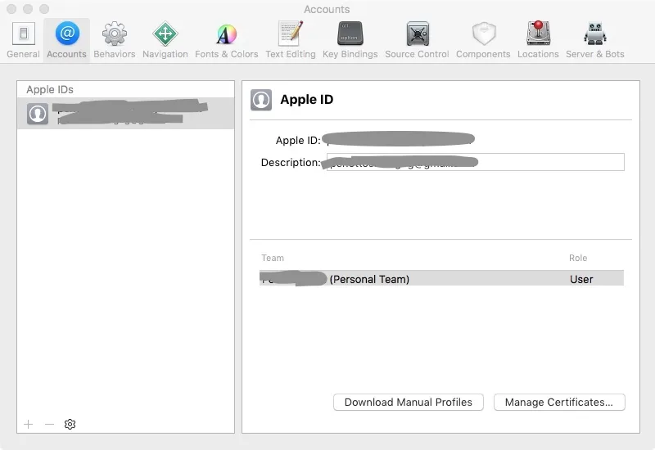Click the Apple IDs list header
This screenshot has width=655, height=450.
click(x=50, y=89)
